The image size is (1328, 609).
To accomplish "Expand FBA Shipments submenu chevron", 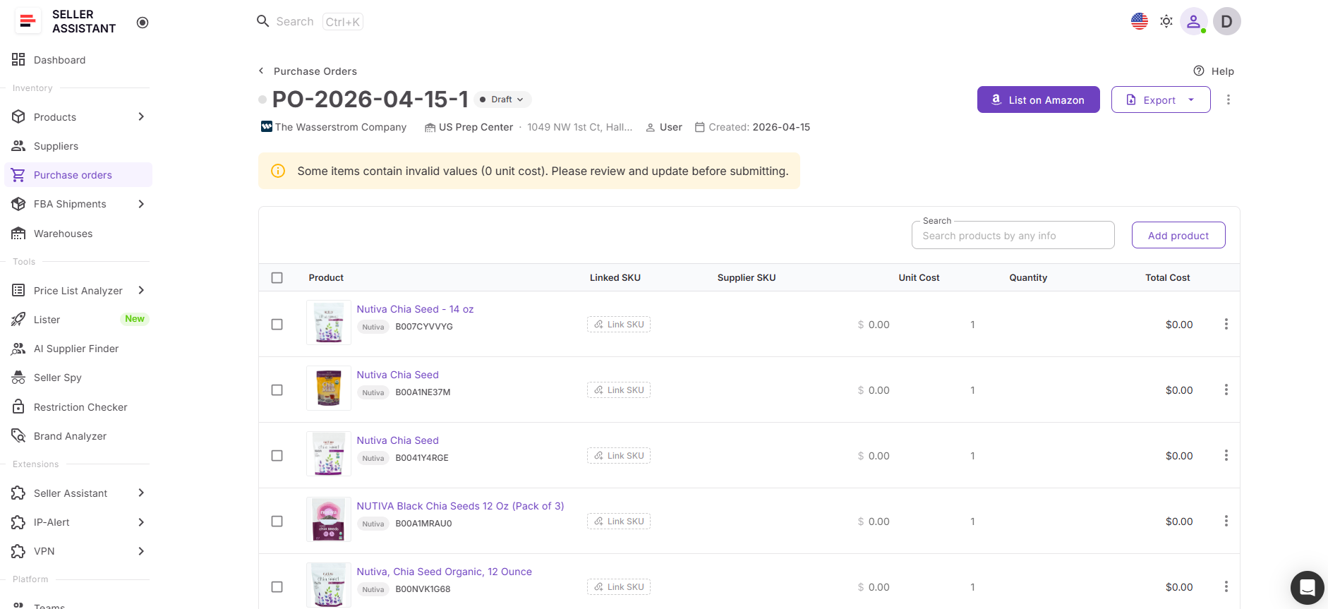I will pyautogui.click(x=141, y=204).
